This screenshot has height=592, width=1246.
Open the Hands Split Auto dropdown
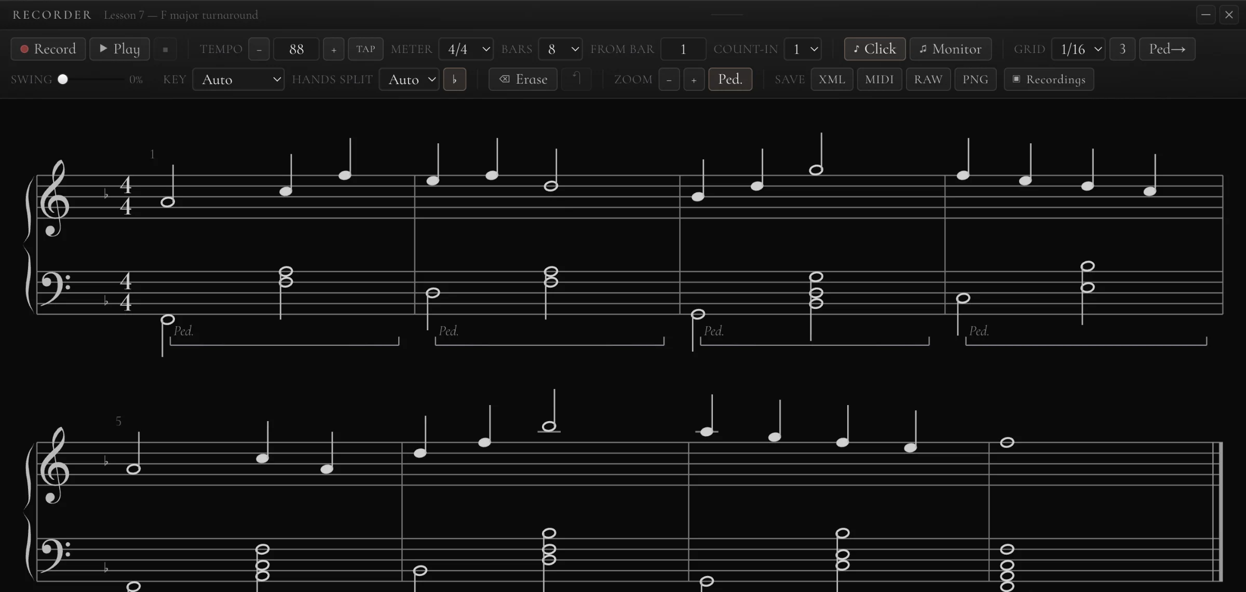[x=409, y=79]
